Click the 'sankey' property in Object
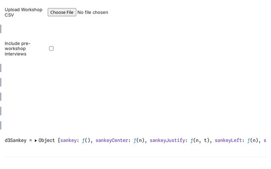This screenshot has width=271, height=169. pyautogui.click(x=68, y=140)
